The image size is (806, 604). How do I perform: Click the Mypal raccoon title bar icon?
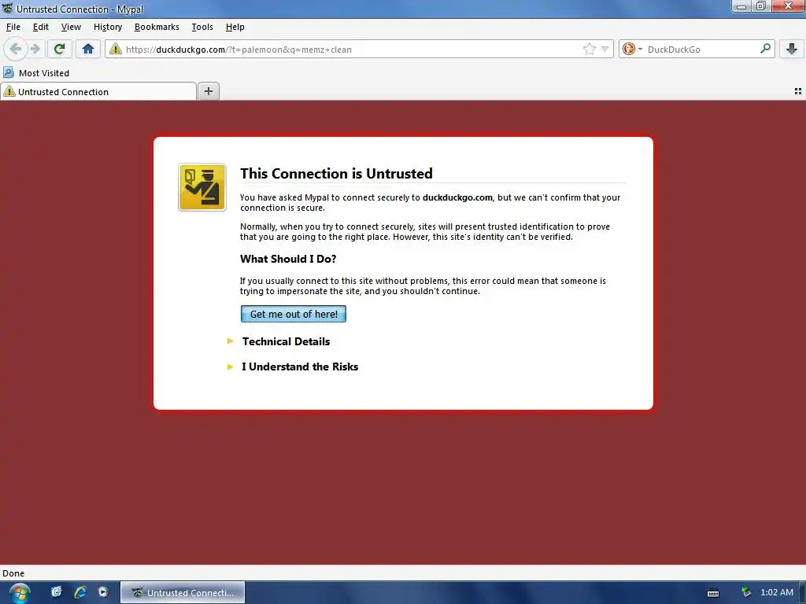tap(8, 9)
